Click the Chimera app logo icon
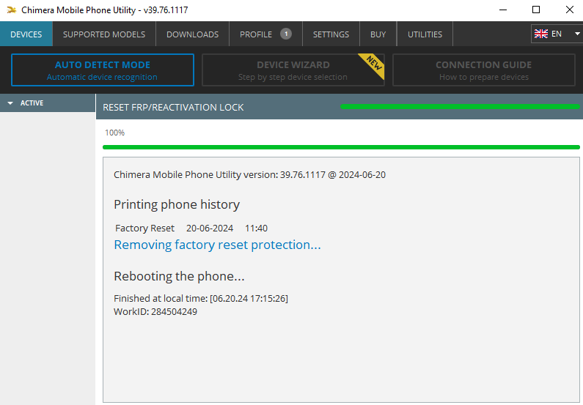 coord(12,10)
